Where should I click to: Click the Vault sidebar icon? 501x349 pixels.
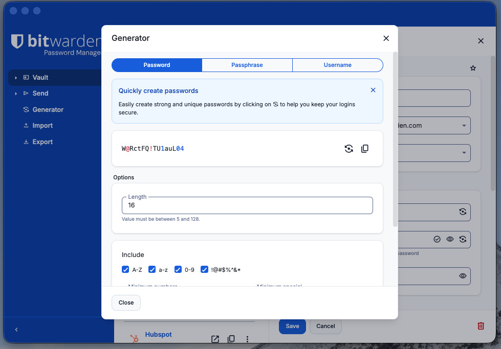(26, 78)
